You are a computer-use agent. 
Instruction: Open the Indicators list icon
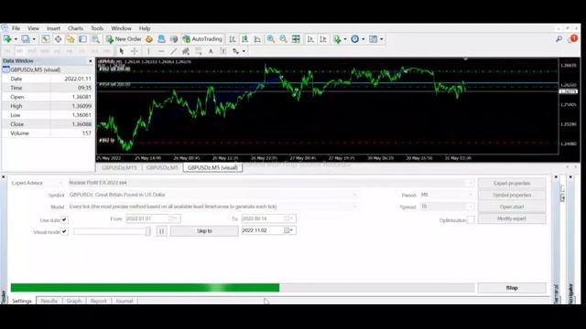[337, 38]
